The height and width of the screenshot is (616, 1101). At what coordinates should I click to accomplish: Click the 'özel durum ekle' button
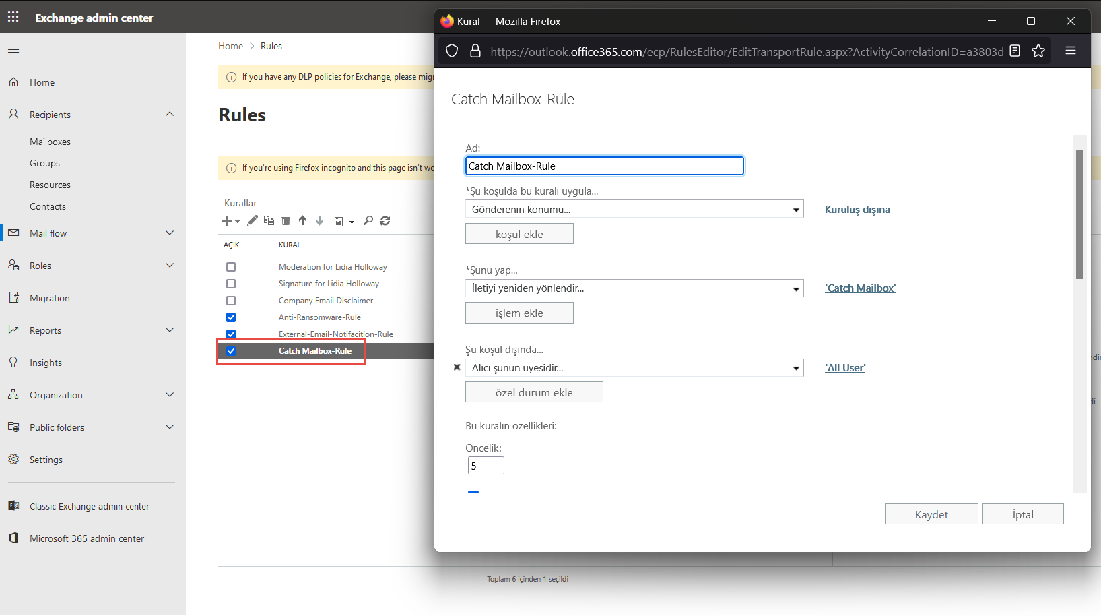pos(534,392)
